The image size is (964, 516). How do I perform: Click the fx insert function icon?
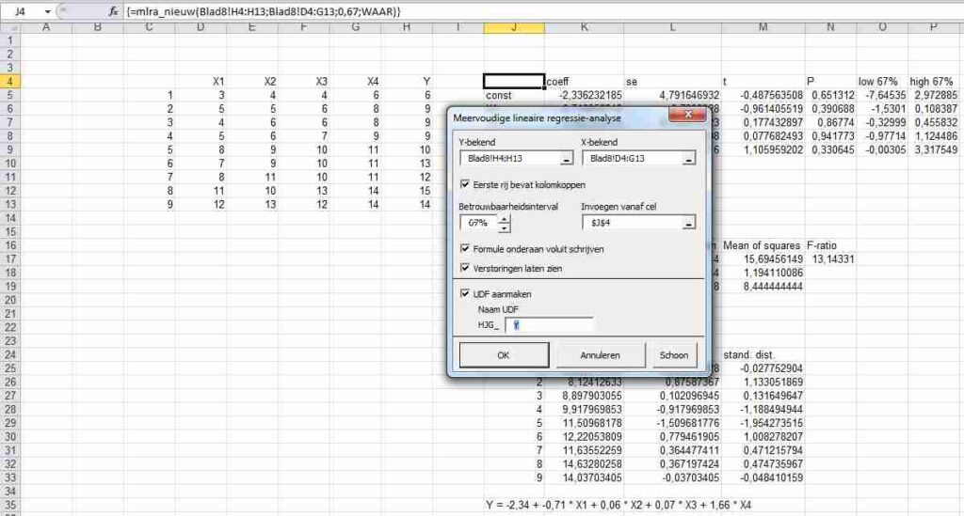pos(112,10)
